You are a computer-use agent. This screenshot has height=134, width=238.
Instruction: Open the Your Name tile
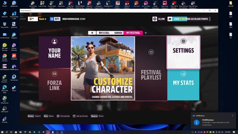coord(55,52)
